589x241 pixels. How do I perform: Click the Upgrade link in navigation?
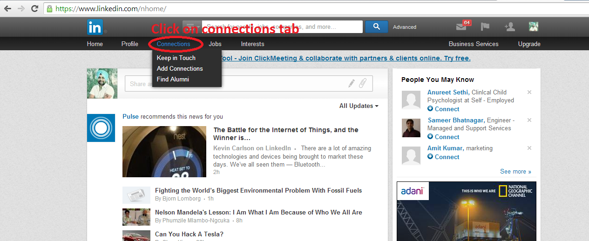click(x=529, y=44)
